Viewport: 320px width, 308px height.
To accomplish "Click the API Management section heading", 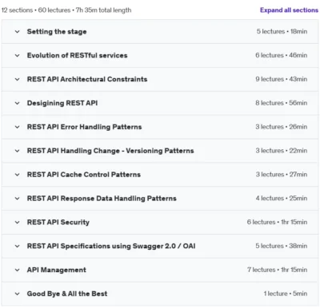I will click(57, 270).
